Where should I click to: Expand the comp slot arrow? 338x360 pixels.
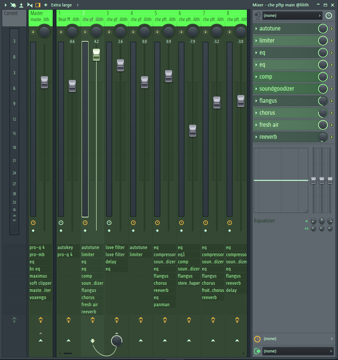(x=256, y=77)
